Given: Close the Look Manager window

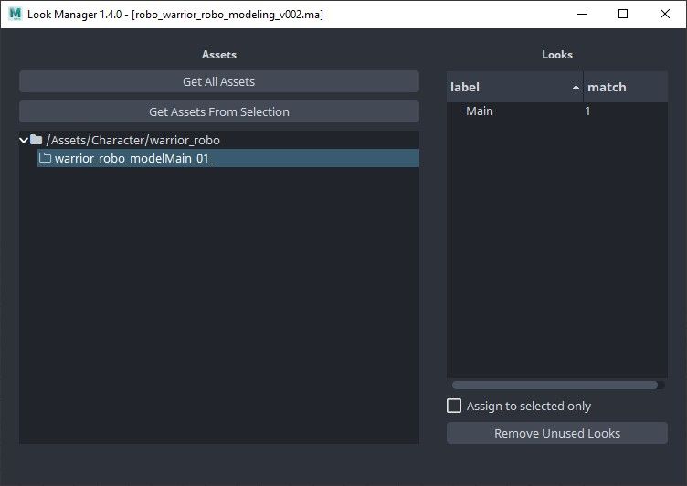Looking at the screenshot, I should pyautogui.click(x=665, y=15).
